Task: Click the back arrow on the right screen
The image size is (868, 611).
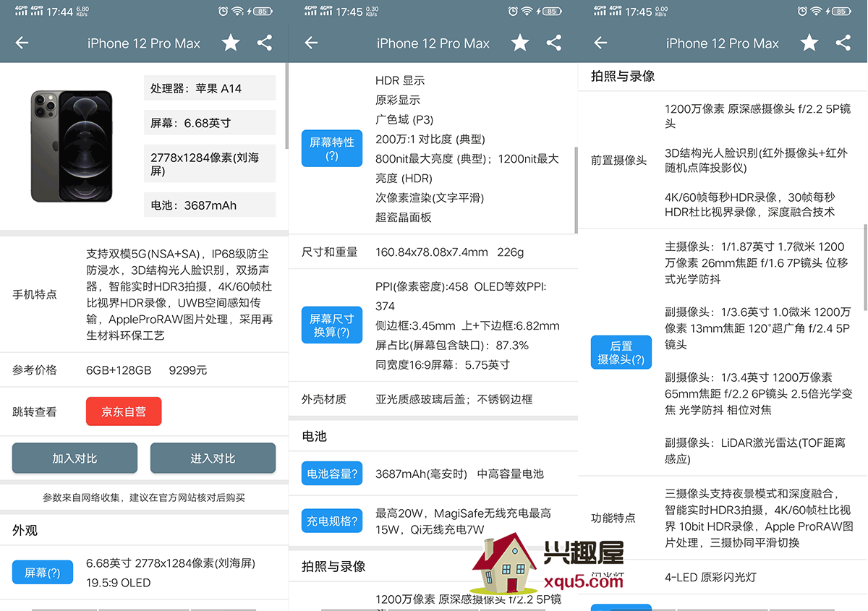Action: coord(601,43)
